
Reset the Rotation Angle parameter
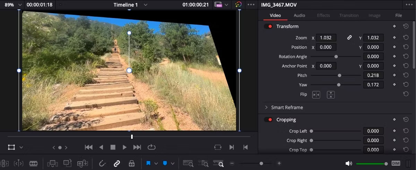[x=406, y=57]
